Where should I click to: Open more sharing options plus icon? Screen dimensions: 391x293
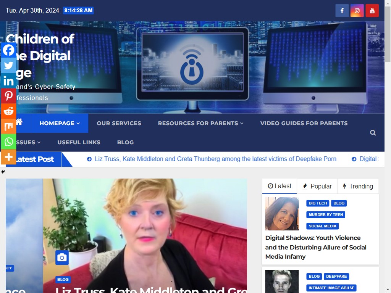8,157
